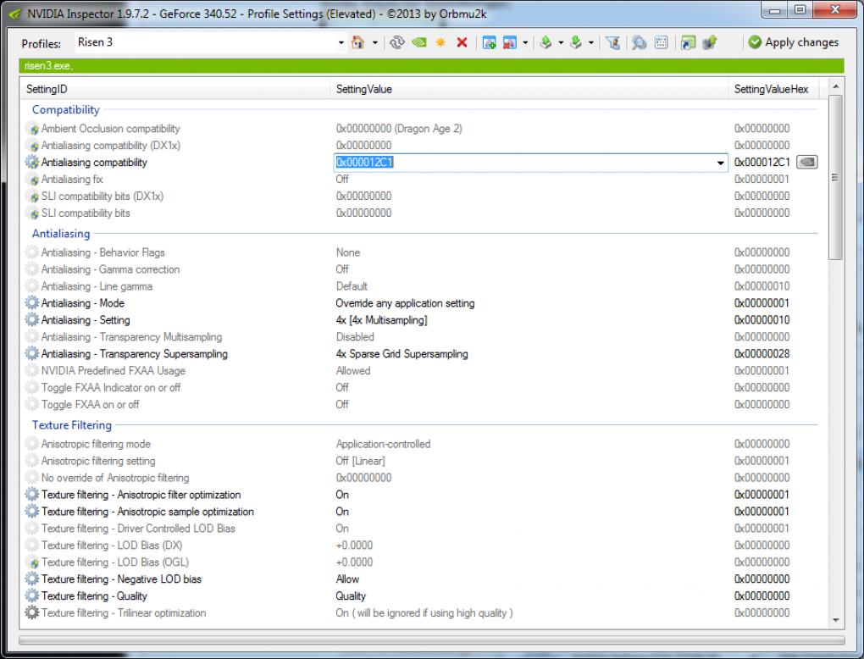Open the export profiles dropdown arrow

point(561,42)
